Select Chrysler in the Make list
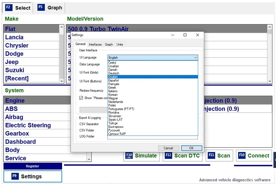 pyautogui.click(x=31, y=46)
